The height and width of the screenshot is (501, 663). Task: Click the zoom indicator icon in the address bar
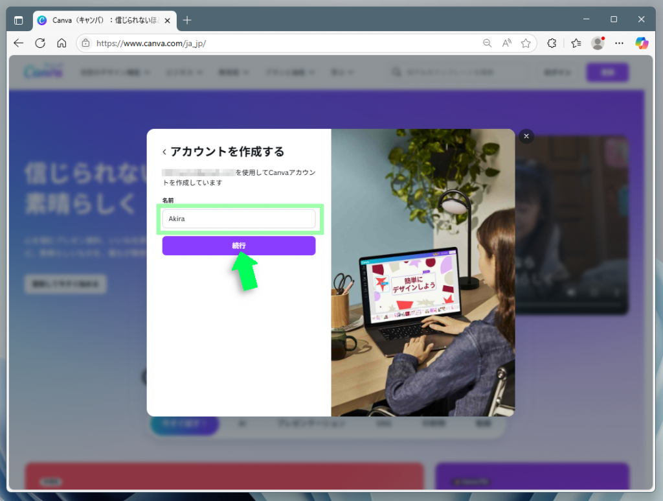(x=487, y=43)
